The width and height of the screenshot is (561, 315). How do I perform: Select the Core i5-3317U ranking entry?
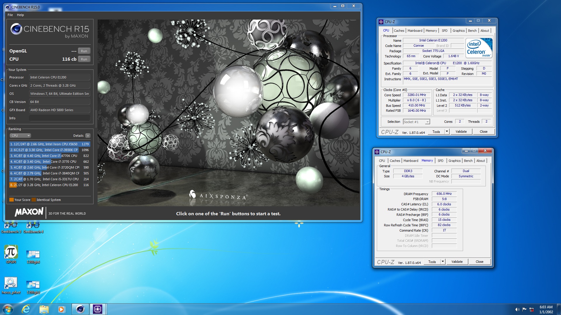[x=50, y=179]
